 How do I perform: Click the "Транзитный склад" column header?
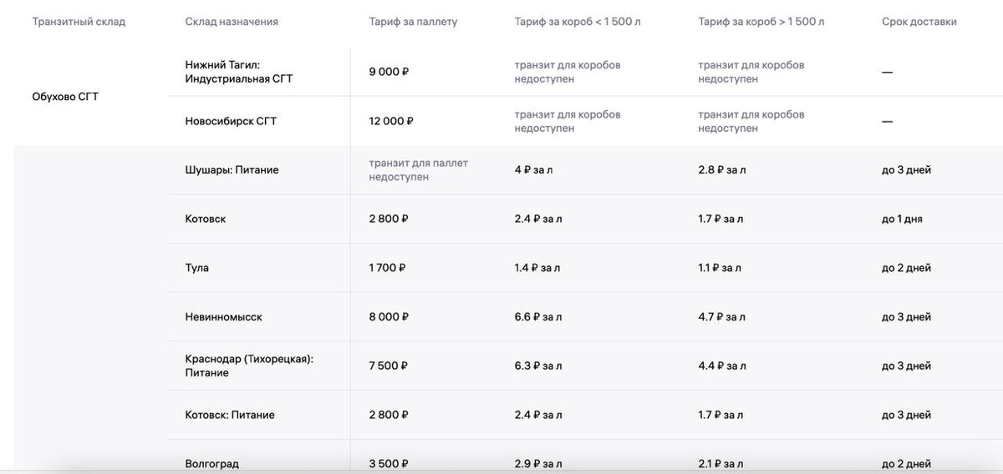tap(79, 22)
